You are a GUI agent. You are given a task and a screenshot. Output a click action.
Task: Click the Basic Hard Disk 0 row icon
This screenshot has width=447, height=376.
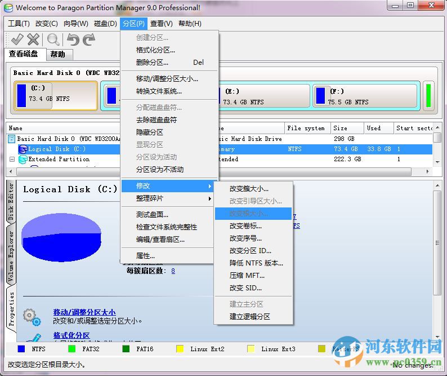point(11,139)
